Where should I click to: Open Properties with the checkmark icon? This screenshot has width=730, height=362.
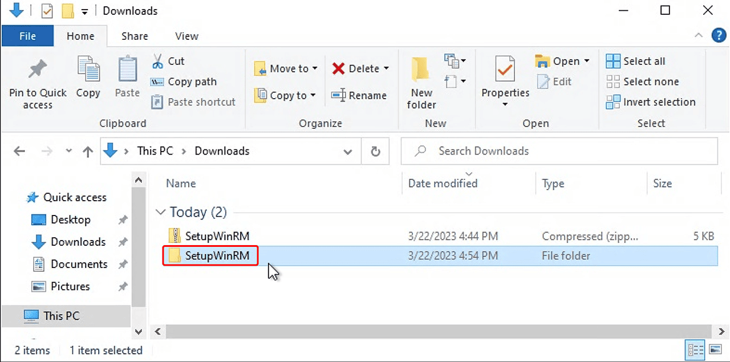(505, 70)
